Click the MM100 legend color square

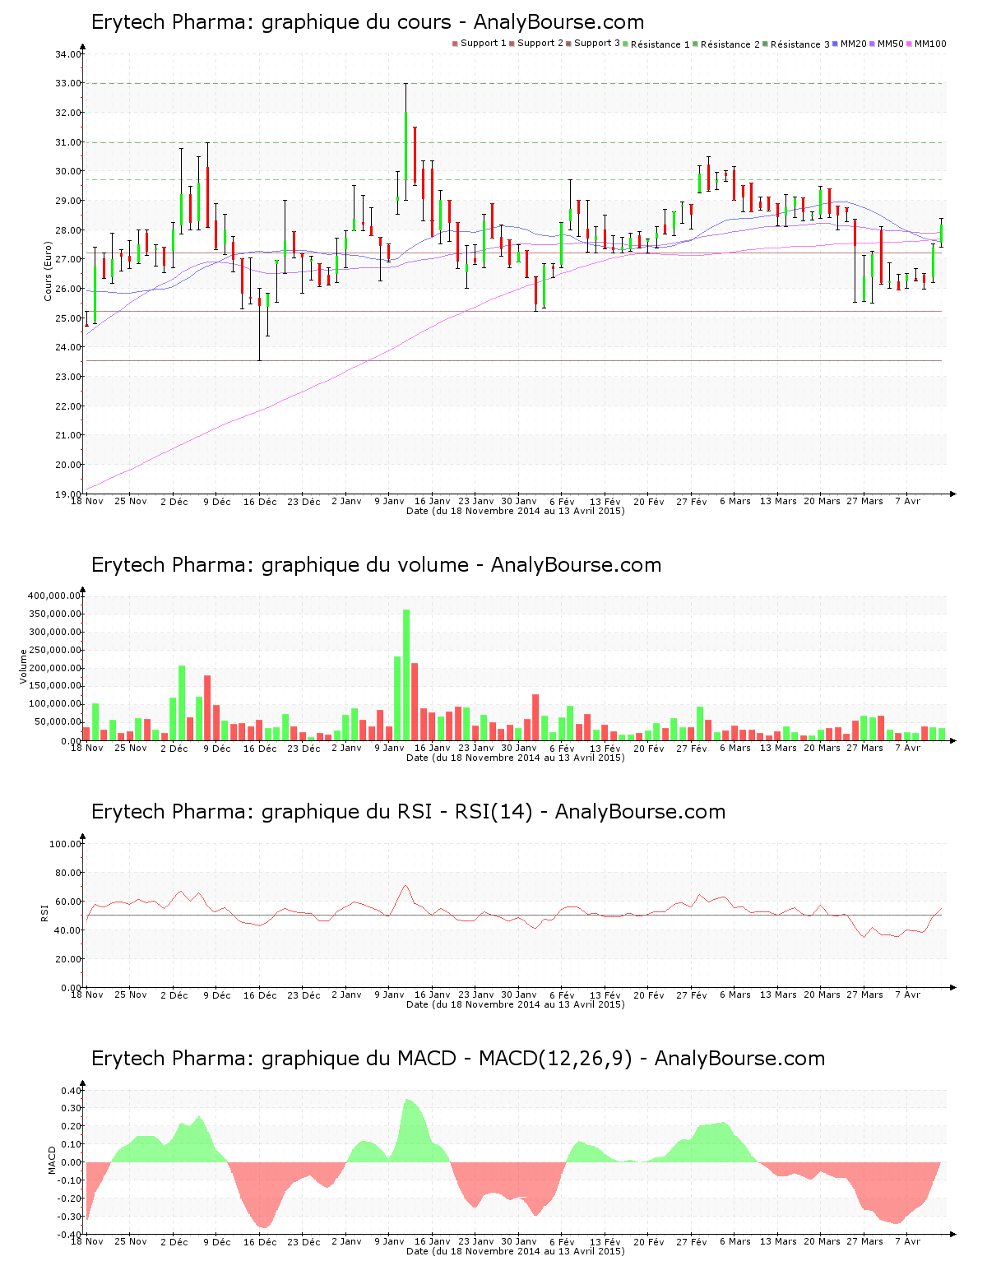[x=909, y=44]
